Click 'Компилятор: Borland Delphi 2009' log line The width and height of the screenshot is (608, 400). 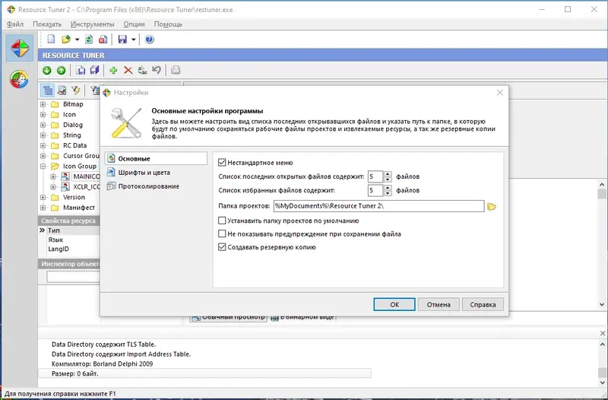click(103, 364)
